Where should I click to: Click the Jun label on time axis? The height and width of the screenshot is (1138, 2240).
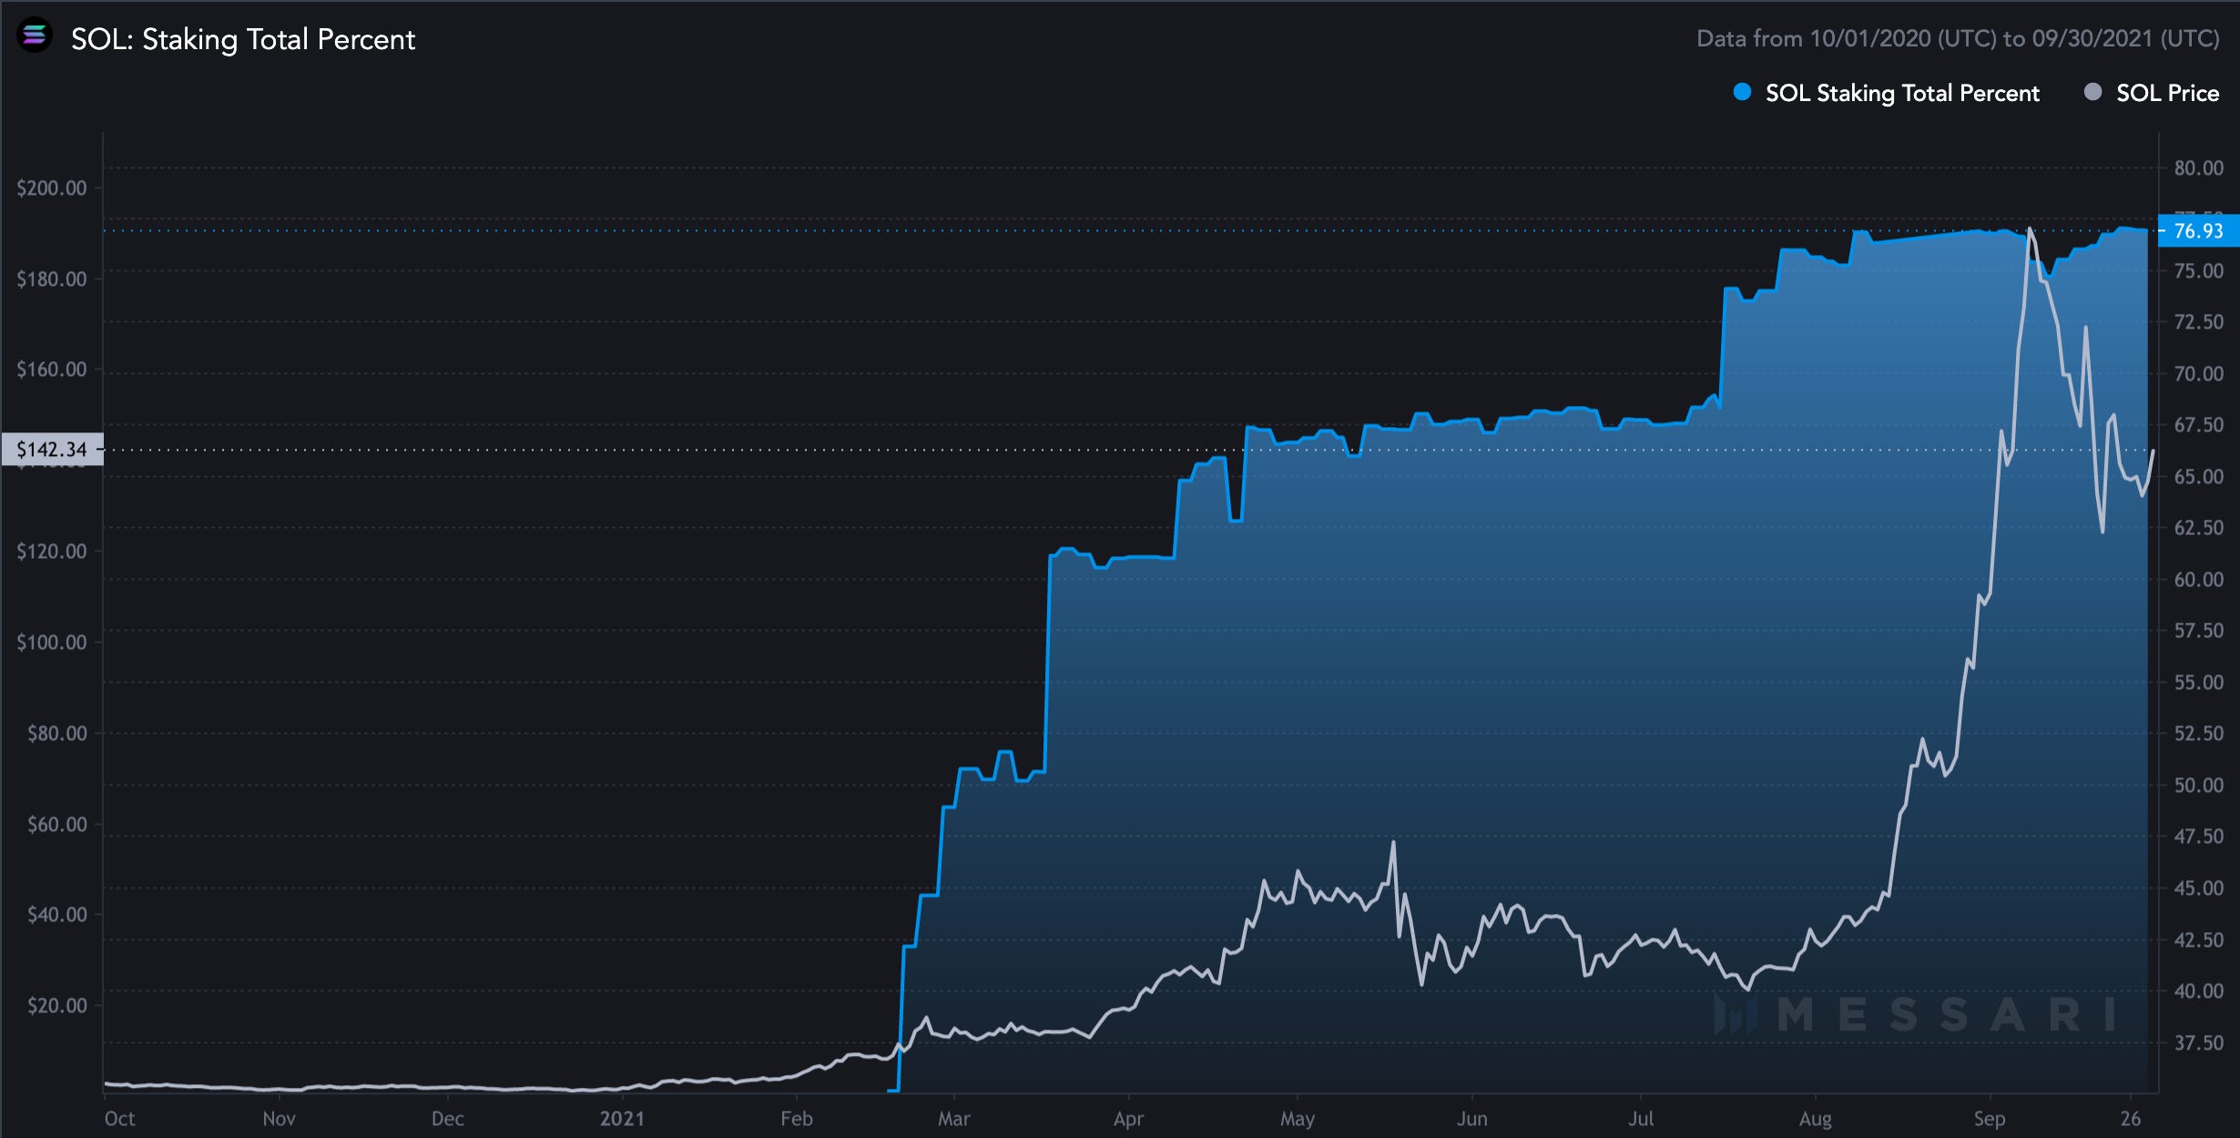[x=1471, y=1119]
